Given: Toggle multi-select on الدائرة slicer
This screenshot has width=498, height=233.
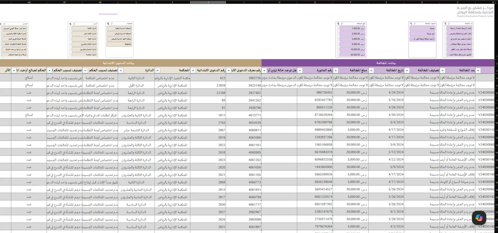Looking at the screenshot, I should click(x=74, y=24).
